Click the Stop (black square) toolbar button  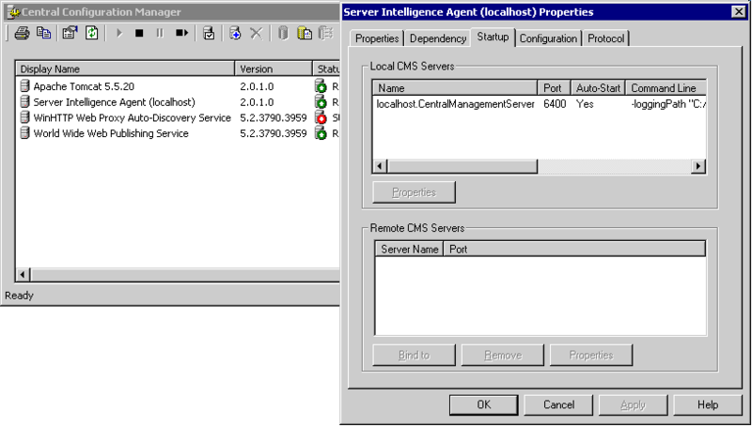(139, 33)
